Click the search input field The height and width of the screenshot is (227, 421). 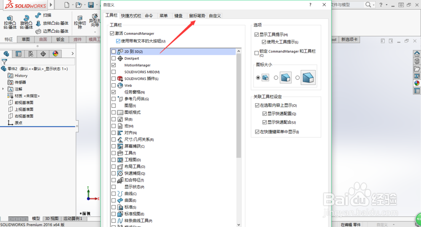click(x=347, y=5)
